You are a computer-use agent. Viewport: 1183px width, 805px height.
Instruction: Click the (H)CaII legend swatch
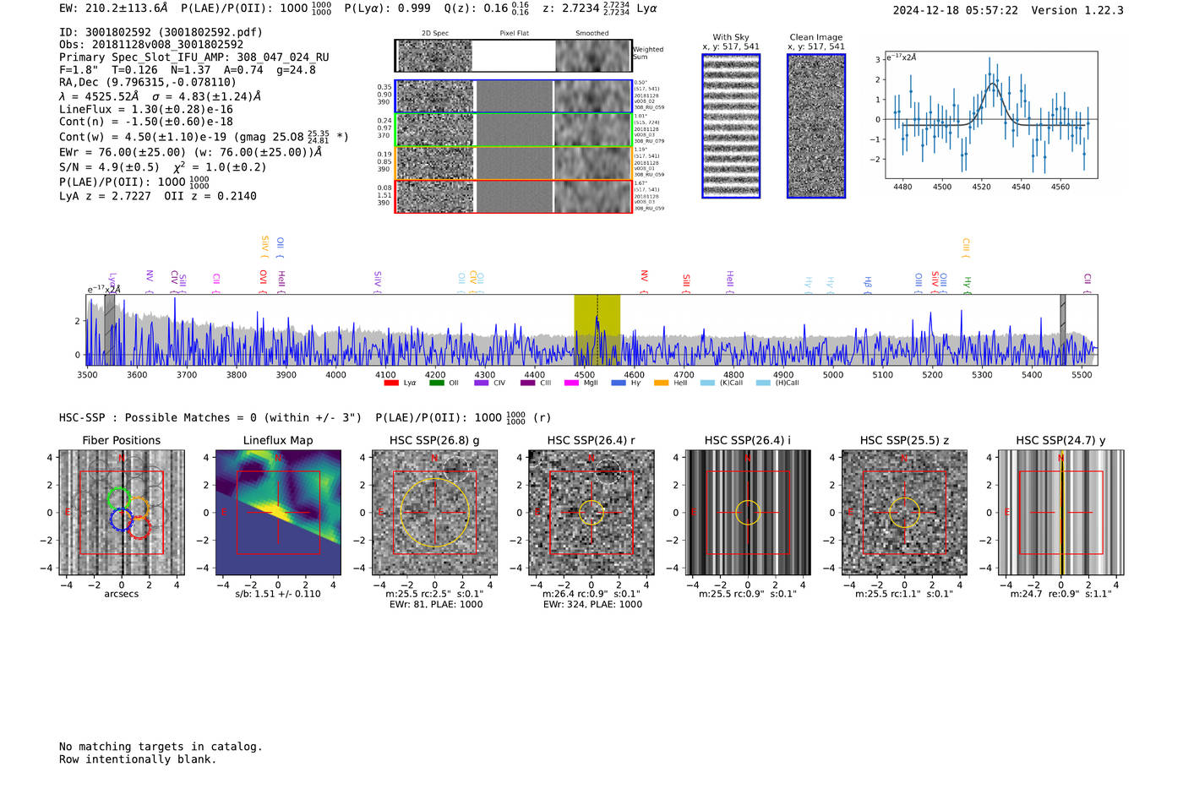coord(763,383)
